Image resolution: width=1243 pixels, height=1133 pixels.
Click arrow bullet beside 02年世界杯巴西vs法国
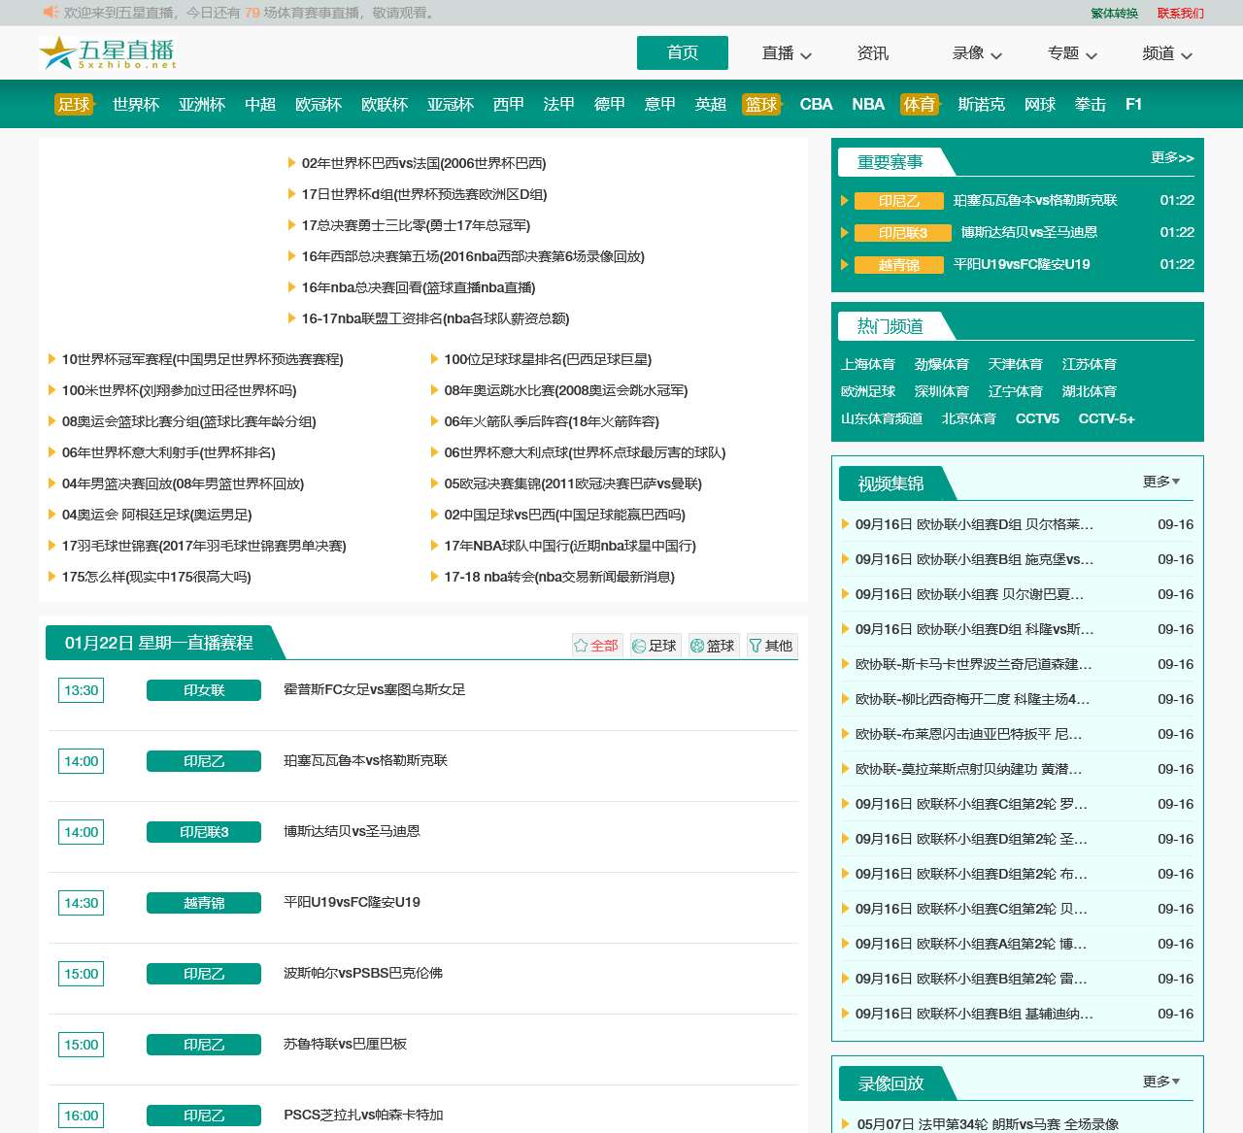[291, 163]
